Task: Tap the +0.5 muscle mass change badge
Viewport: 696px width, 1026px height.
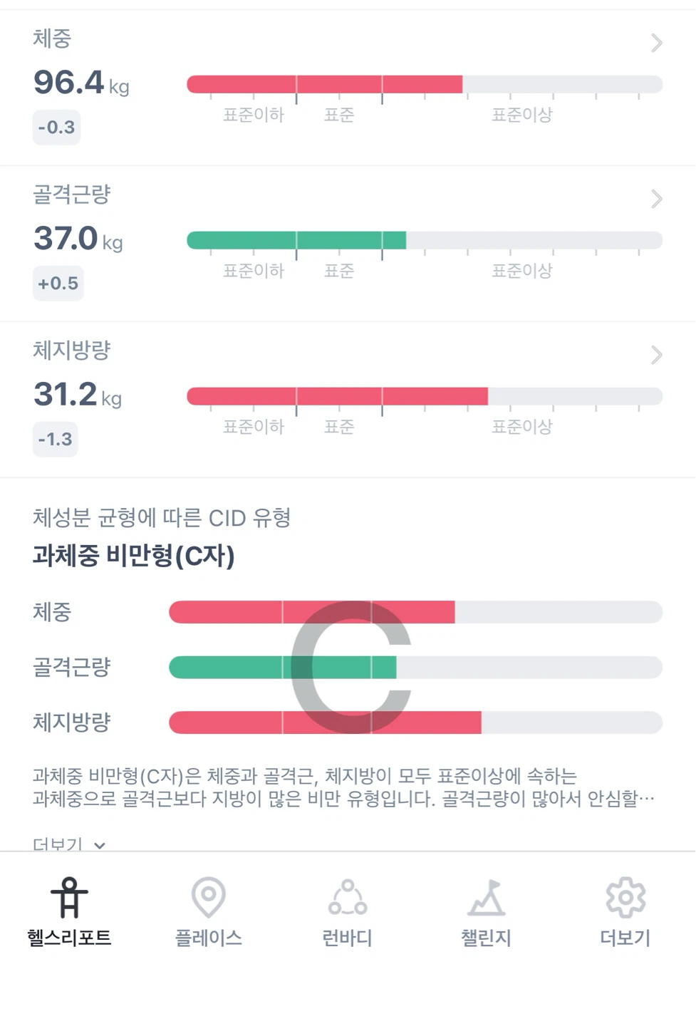Action: [x=58, y=284]
